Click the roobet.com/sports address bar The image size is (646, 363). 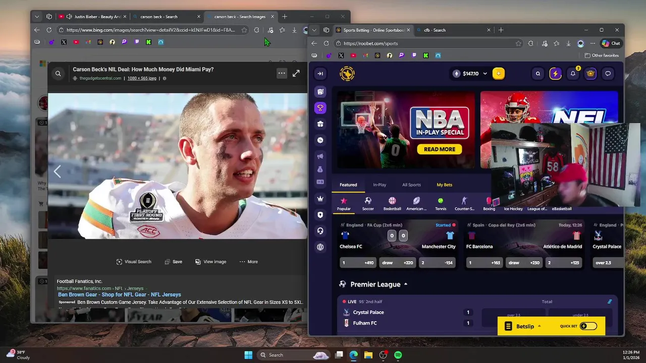[x=428, y=43]
